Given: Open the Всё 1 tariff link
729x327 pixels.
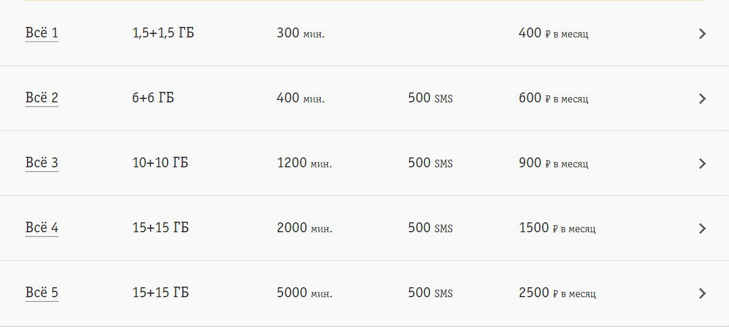Looking at the screenshot, I should pos(42,33).
